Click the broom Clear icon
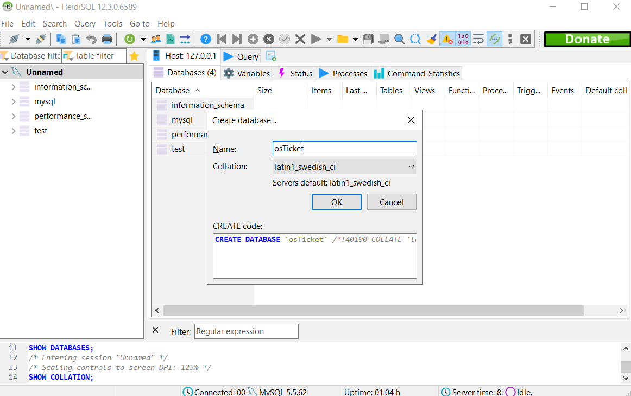The height and width of the screenshot is (396, 631). [x=431, y=39]
